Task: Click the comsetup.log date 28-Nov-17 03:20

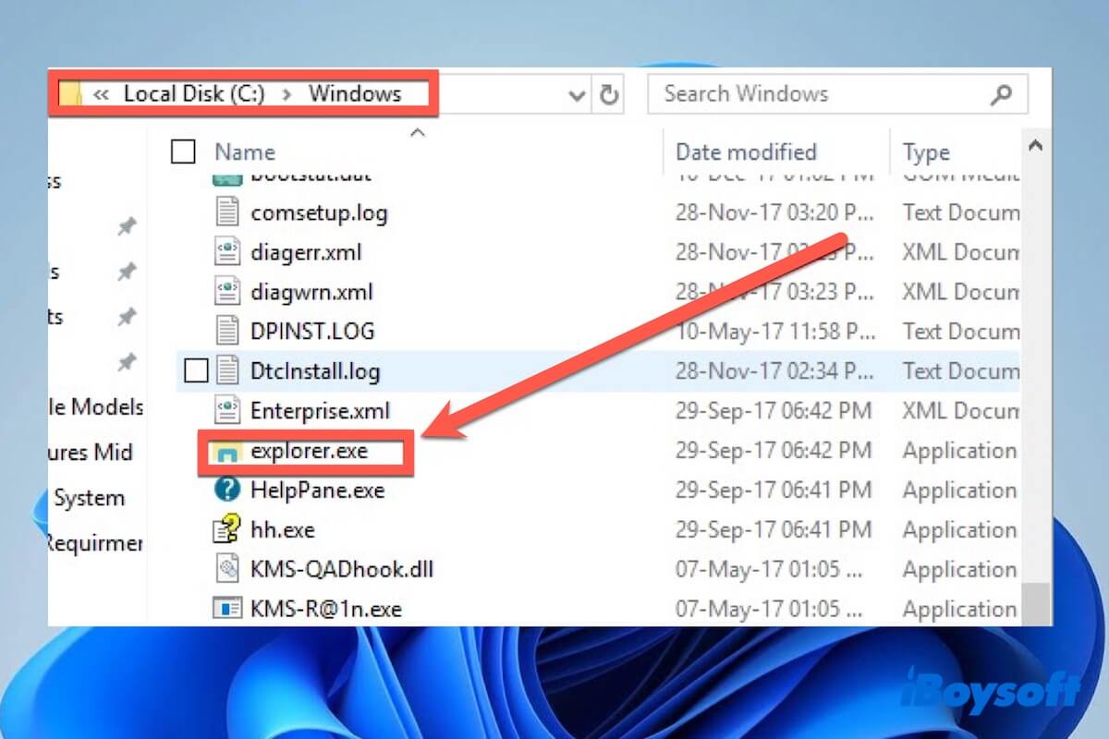Action: (774, 213)
